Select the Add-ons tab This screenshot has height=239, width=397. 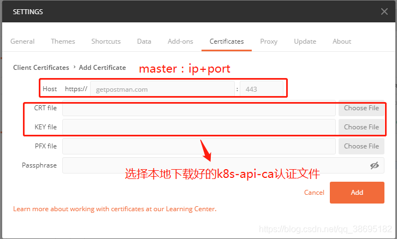(180, 41)
